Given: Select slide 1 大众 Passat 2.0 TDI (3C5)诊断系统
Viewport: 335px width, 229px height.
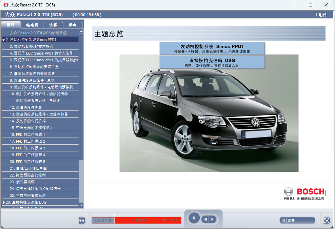Looking at the screenshot, I should click(40, 33).
